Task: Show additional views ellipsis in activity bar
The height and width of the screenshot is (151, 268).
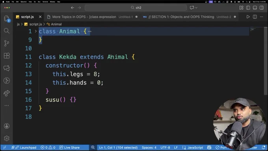Action: pyautogui.click(x=7, y=105)
